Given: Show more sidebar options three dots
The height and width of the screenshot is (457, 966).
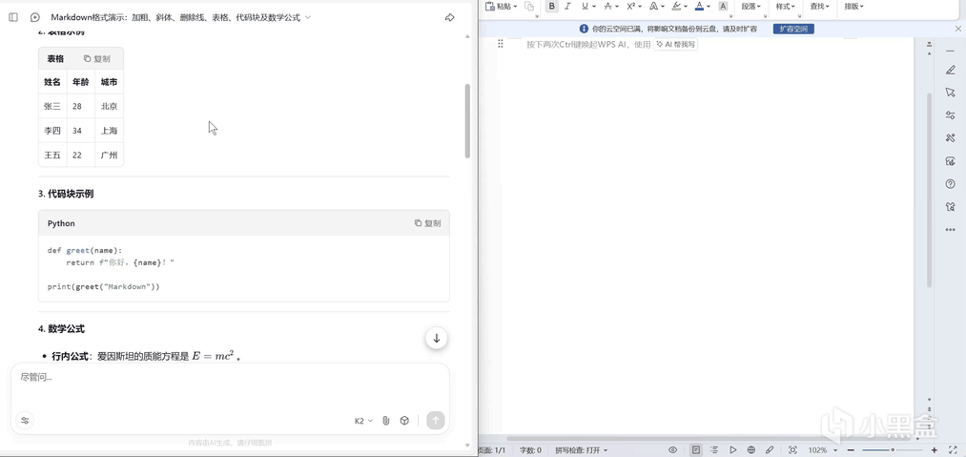Looking at the screenshot, I should tap(950, 230).
